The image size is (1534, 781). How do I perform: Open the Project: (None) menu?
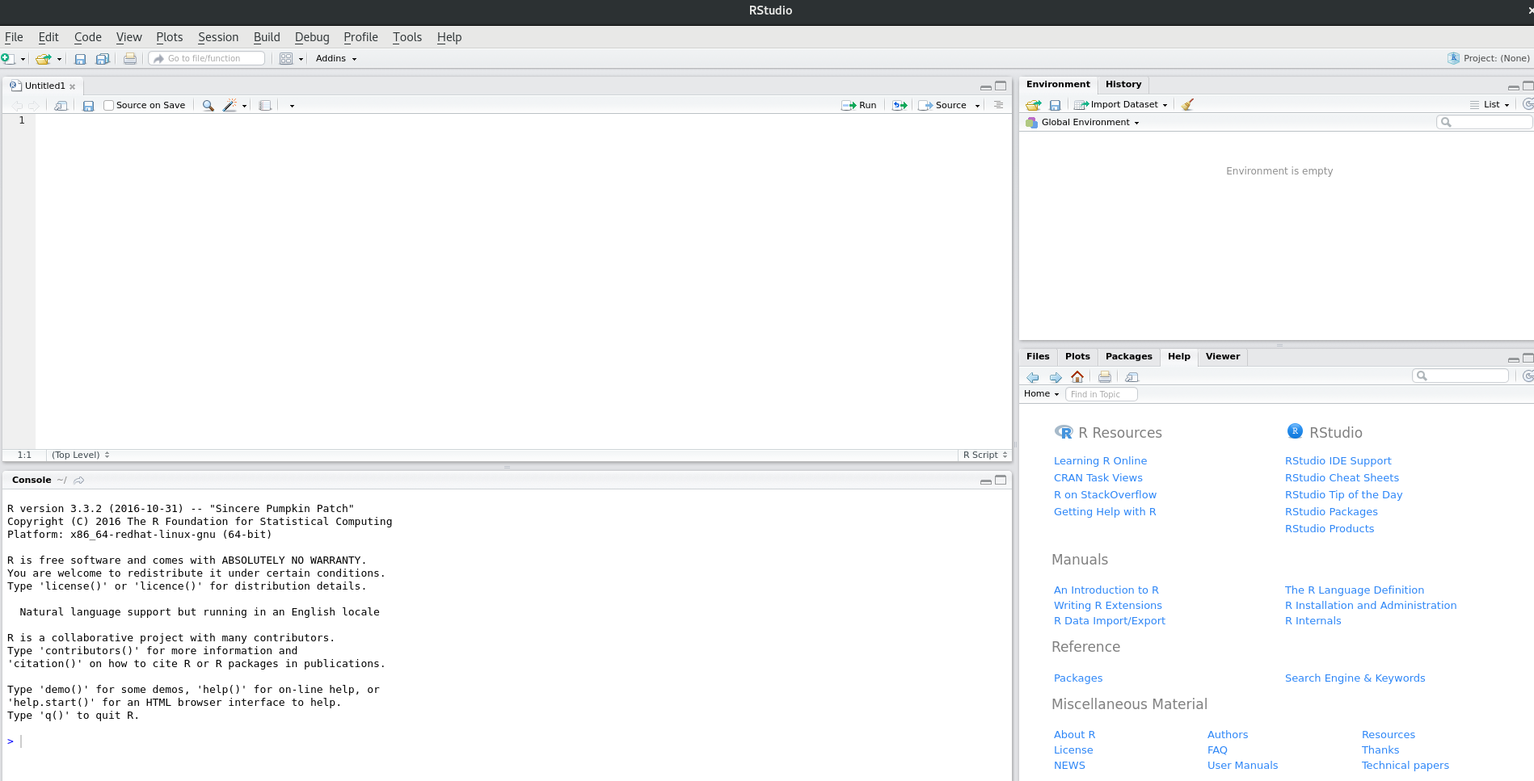[x=1489, y=58]
